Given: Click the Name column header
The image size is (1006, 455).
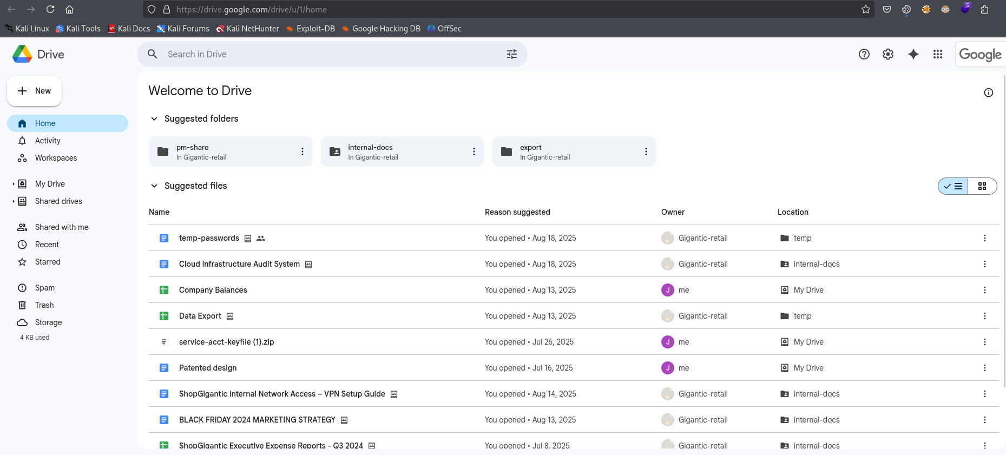Looking at the screenshot, I should point(159,212).
